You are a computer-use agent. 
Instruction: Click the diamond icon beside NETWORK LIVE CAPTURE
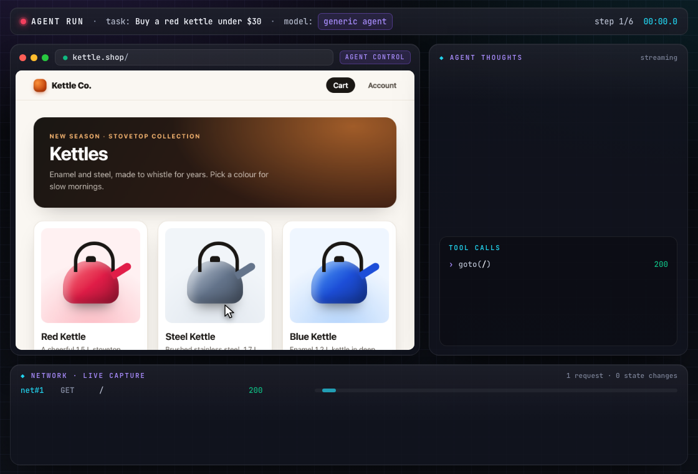22,376
